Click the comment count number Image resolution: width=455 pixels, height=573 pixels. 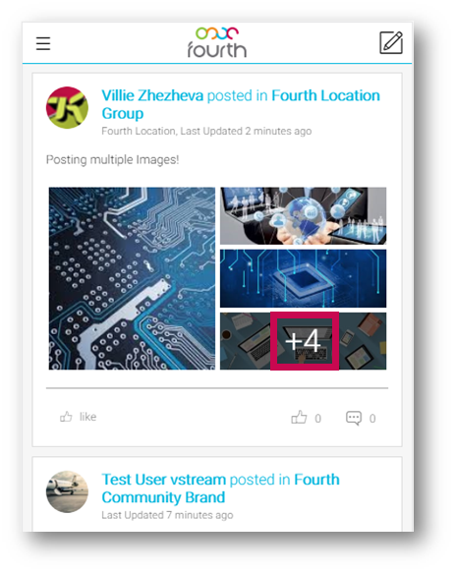(372, 419)
